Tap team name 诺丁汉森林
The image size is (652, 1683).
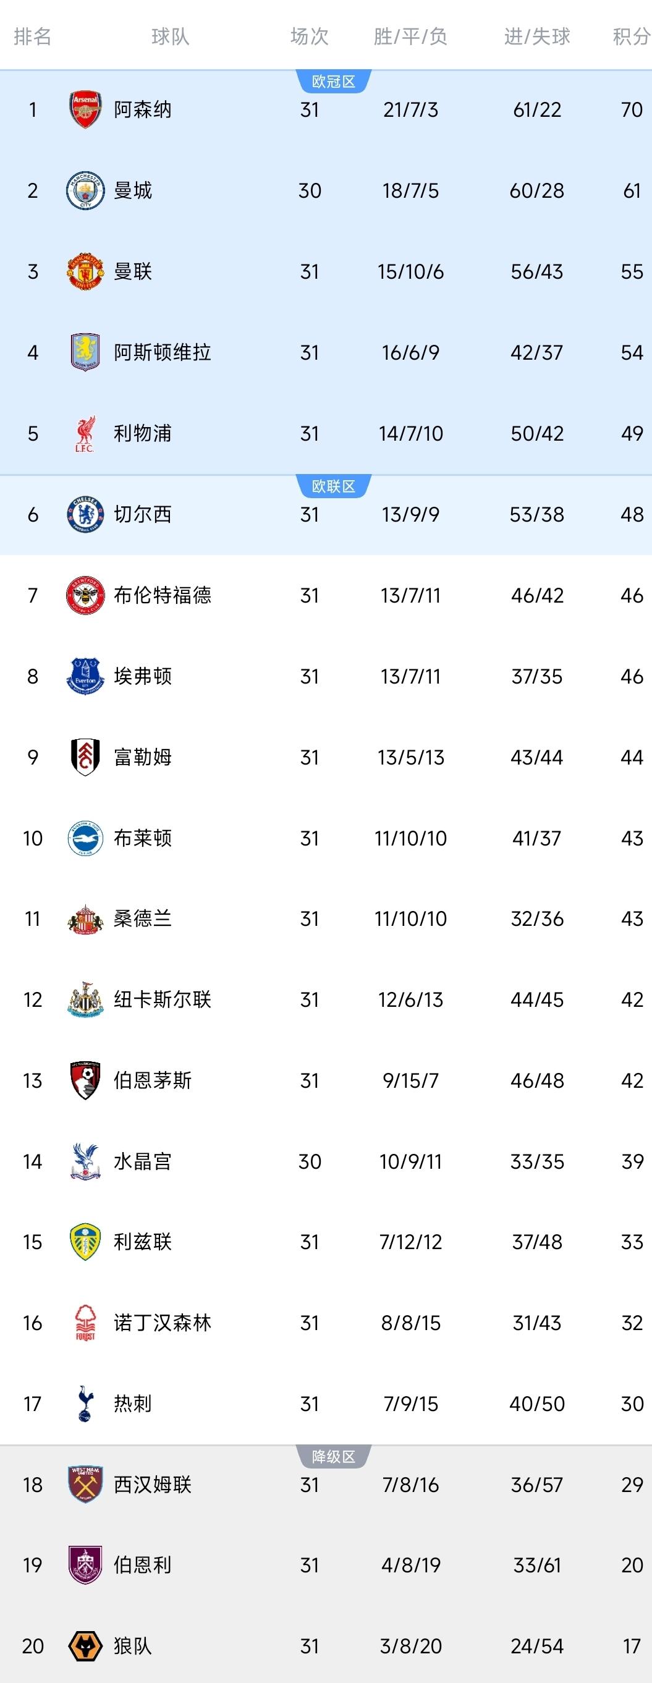pos(162,1323)
